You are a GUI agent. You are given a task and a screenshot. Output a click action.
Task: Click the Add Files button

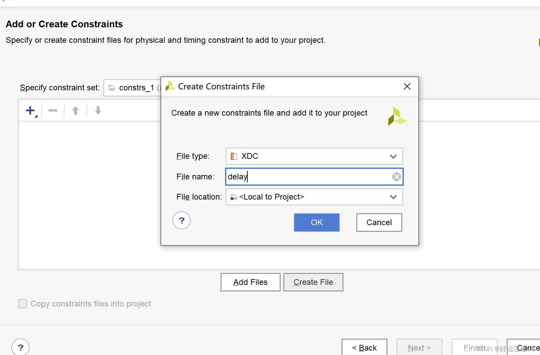point(250,282)
